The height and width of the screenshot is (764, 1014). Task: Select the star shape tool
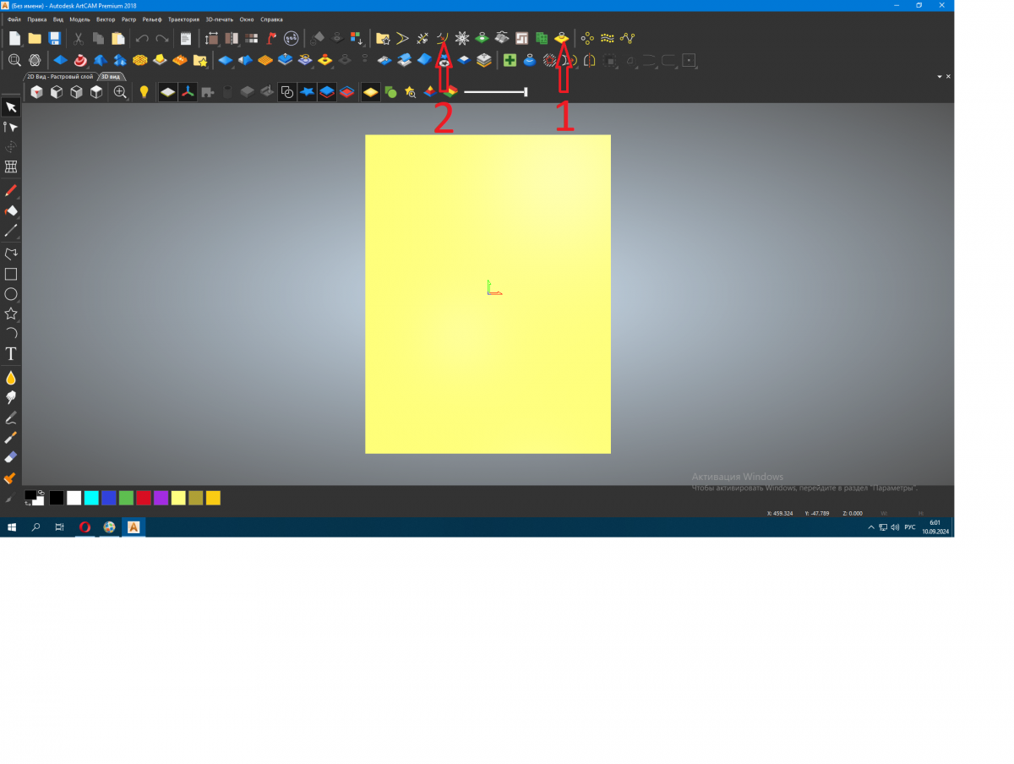pos(11,314)
